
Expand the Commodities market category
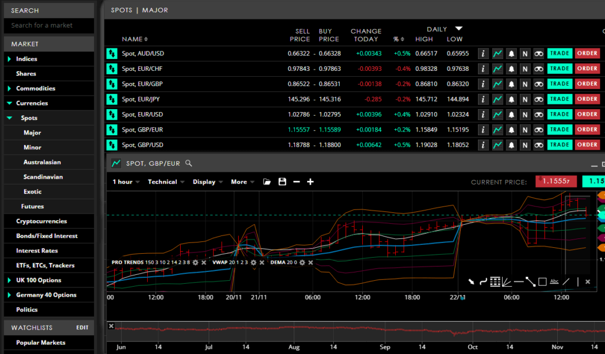pos(9,88)
